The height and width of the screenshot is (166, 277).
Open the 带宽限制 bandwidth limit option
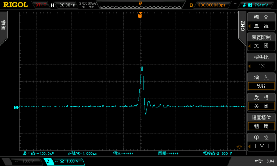coord(261,41)
